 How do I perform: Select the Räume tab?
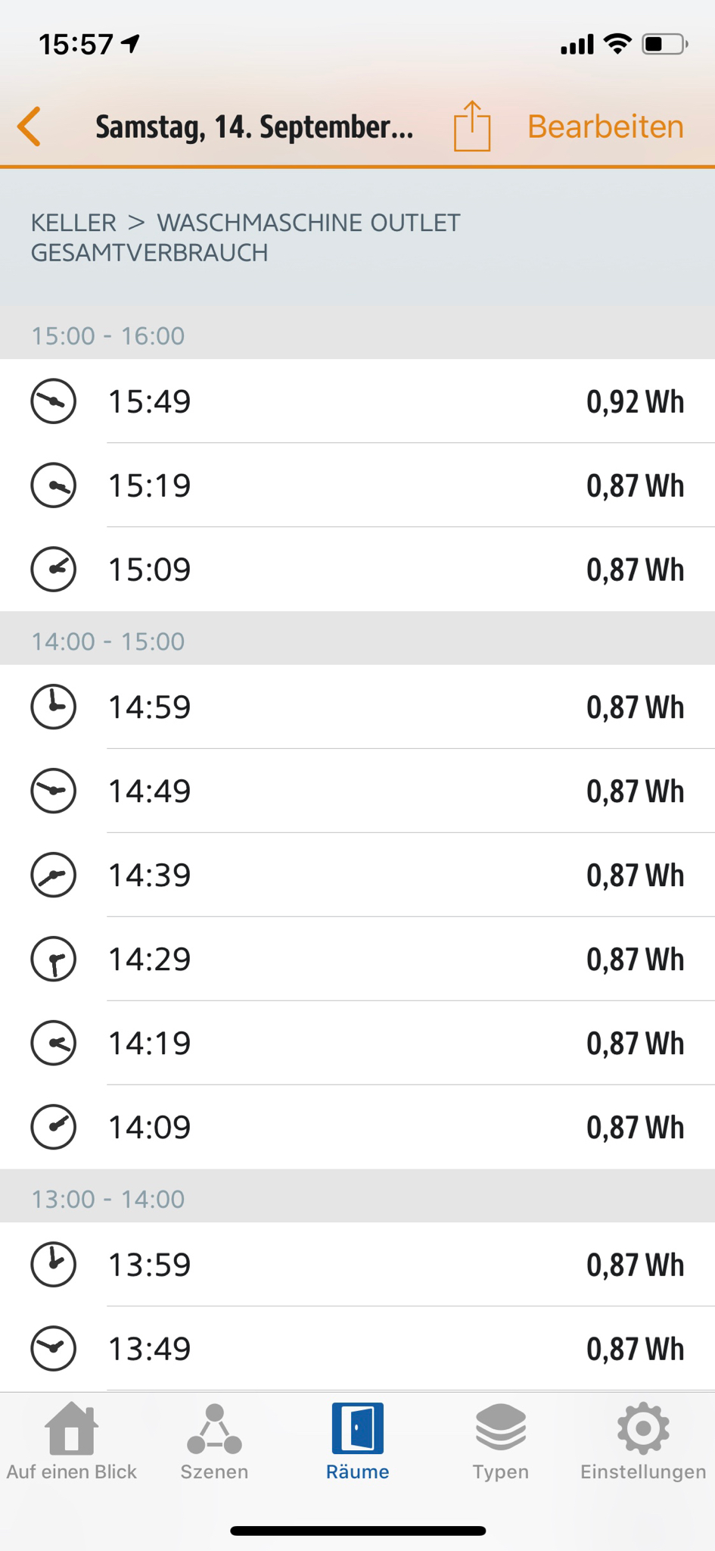coord(357,1443)
